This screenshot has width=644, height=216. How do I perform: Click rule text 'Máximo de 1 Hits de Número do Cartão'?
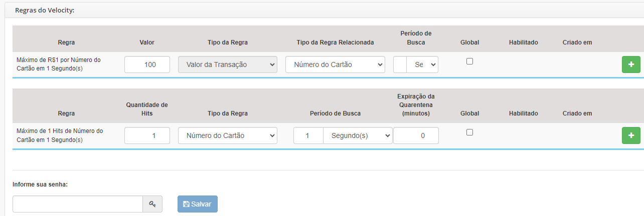point(60,135)
